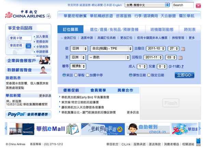
Task: Click the 會員密碼 input field
Action: point(16,45)
